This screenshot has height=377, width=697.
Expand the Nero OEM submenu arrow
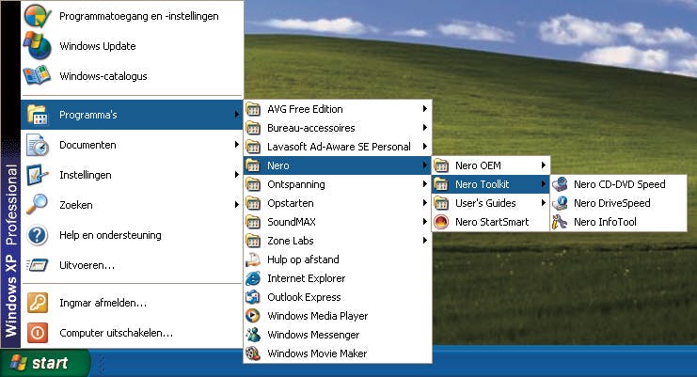(543, 165)
